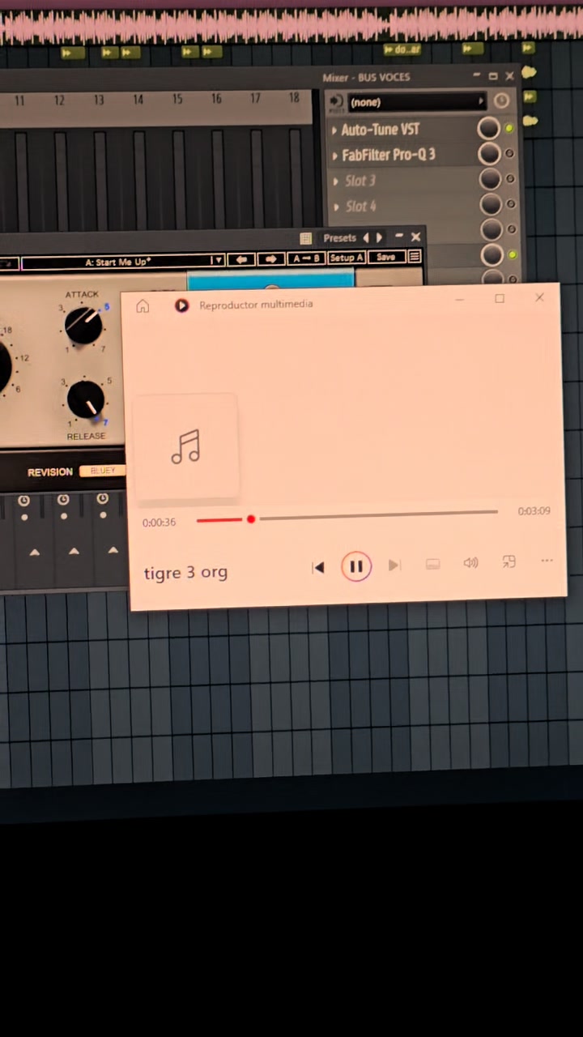Image resolution: width=583 pixels, height=1037 pixels.
Task: Toggle the Slot 3 enable light
Action: point(510,179)
